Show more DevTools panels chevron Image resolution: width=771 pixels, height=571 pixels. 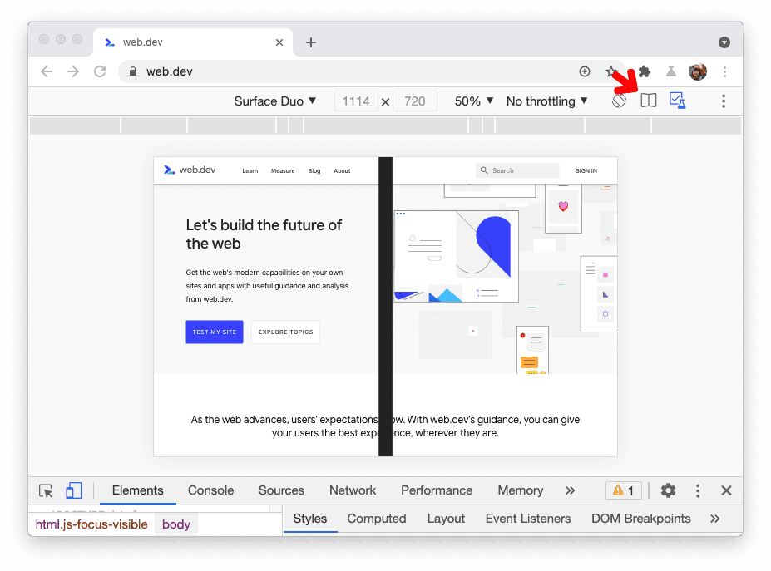pos(570,490)
